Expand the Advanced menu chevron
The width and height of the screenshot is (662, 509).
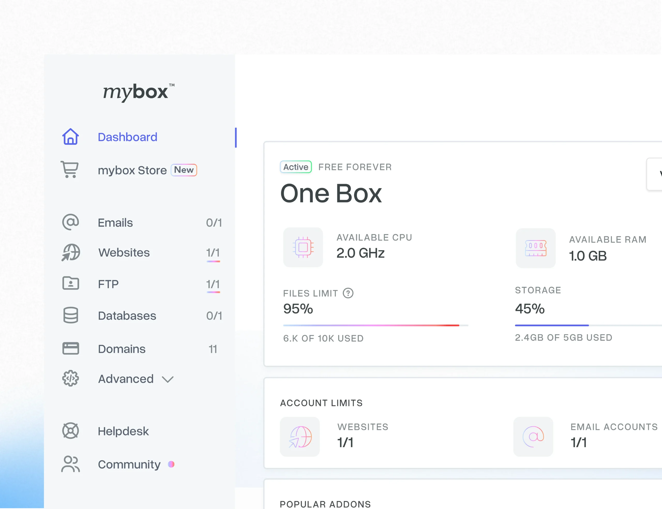tap(168, 379)
